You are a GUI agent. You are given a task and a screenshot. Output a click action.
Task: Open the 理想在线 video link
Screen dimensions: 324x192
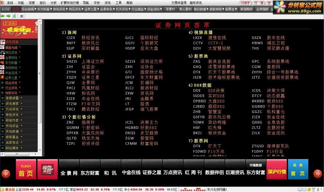coord(217,38)
